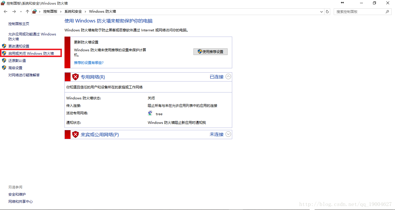Click network icon beside tree
Viewport: 395px width, 210px height.
tap(150, 113)
